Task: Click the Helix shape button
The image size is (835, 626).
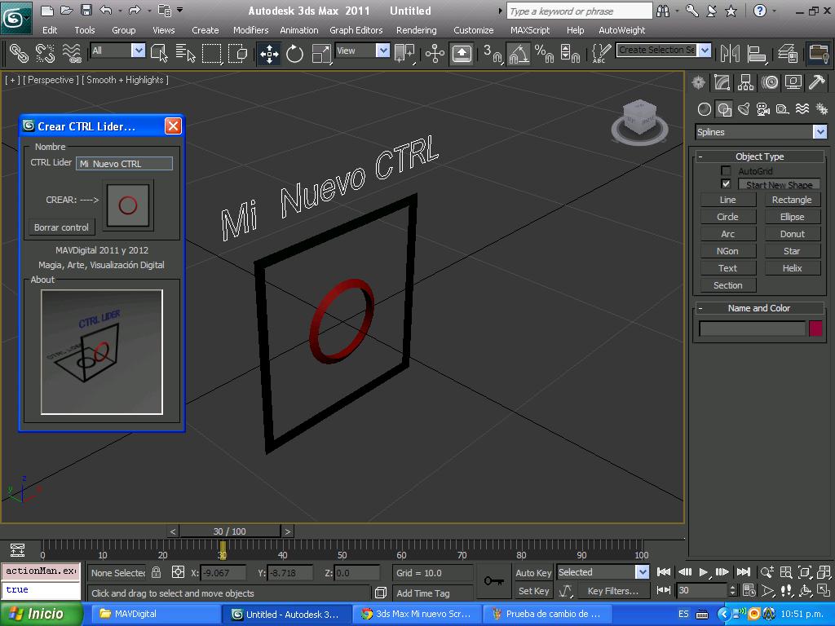Action: pos(792,267)
